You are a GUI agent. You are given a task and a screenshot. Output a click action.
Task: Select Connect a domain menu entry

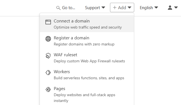[x=87, y=24]
